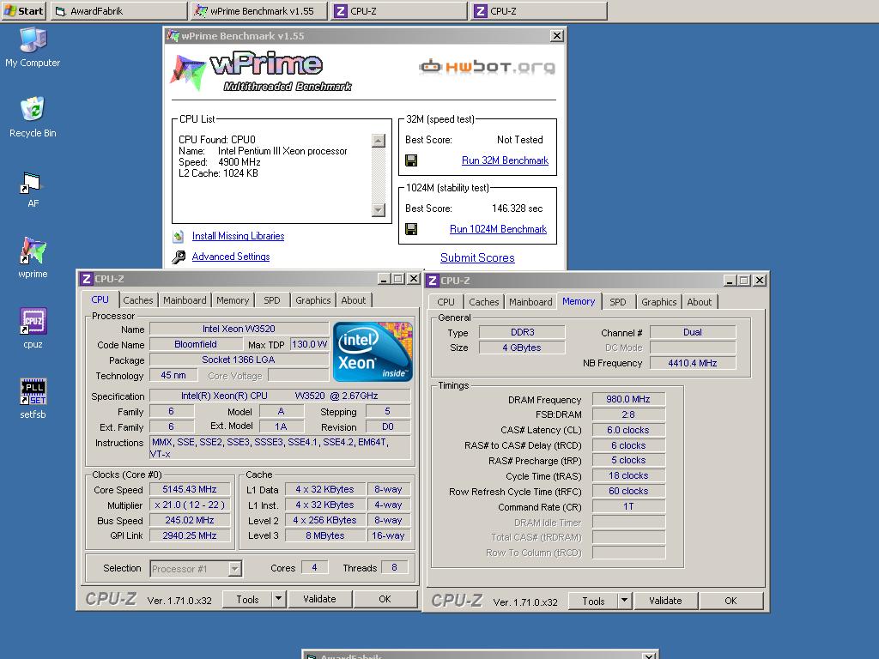Open About tab in right CPU-Z window
Screen dimensions: 879x659
[699, 302]
